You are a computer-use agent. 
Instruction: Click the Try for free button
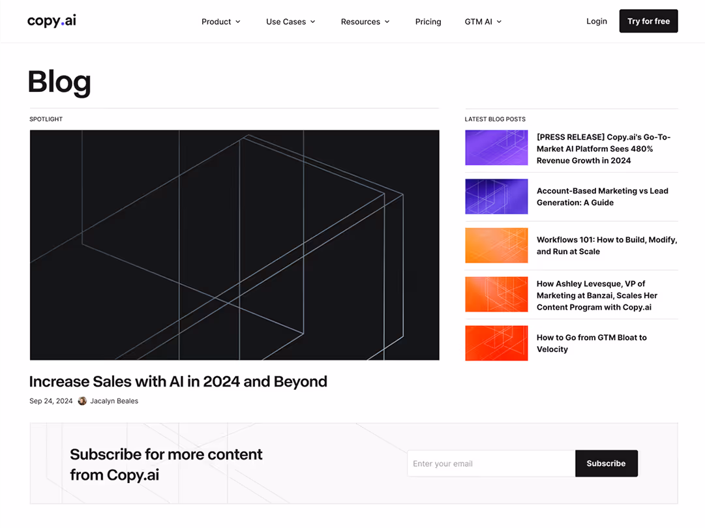(648, 21)
